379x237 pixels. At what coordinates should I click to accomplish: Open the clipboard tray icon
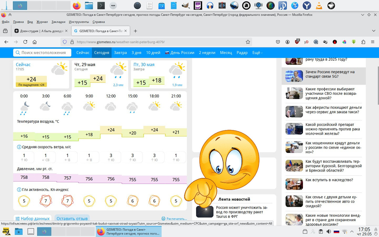coord(321,232)
